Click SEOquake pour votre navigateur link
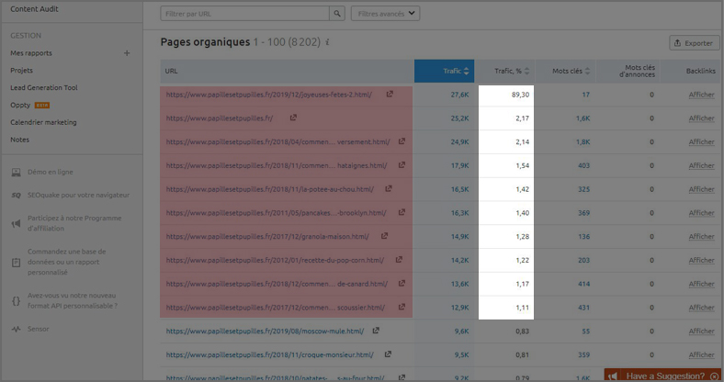Viewport: 724px width, 382px height. [78, 196]
